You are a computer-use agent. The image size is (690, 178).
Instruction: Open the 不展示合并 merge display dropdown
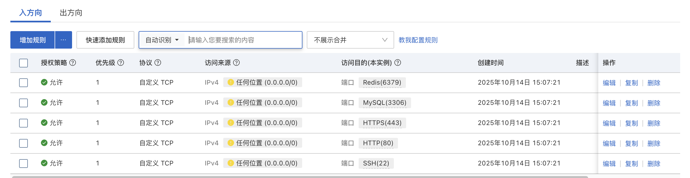click(350, 40)
